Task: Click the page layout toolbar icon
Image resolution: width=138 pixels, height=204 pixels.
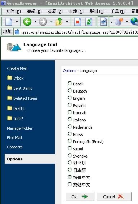Action: 104,22
